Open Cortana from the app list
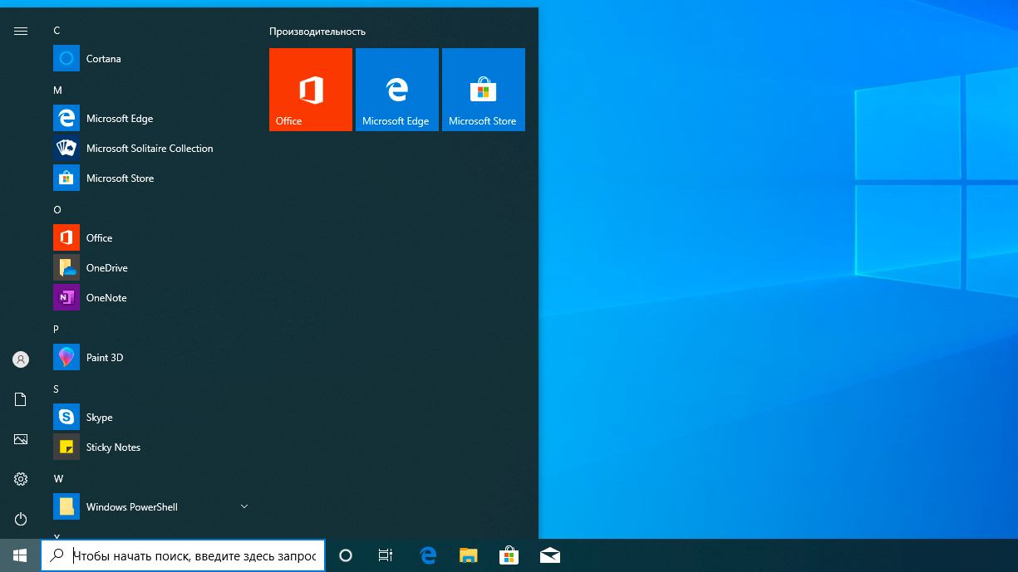 (x=103, y=59)
